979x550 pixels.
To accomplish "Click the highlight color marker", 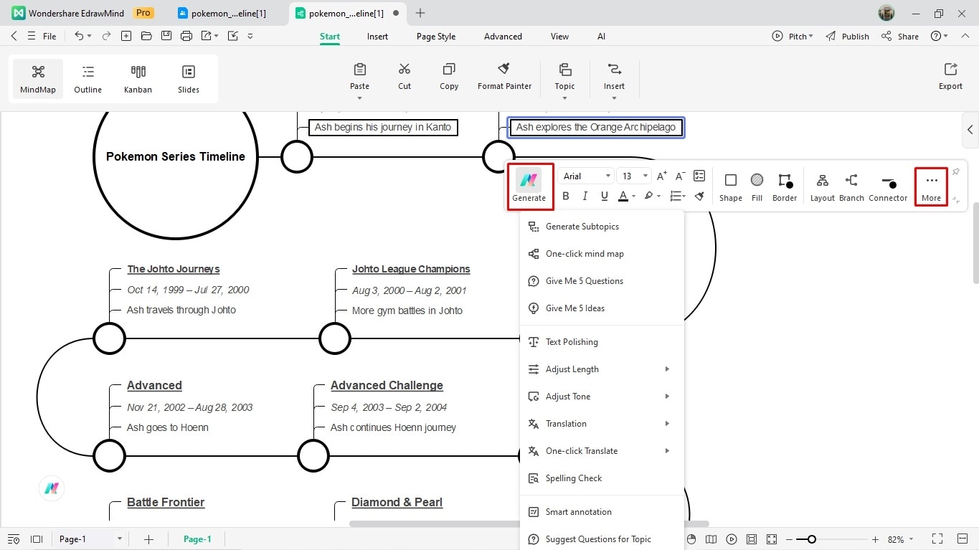I will [x=648, y=196].
